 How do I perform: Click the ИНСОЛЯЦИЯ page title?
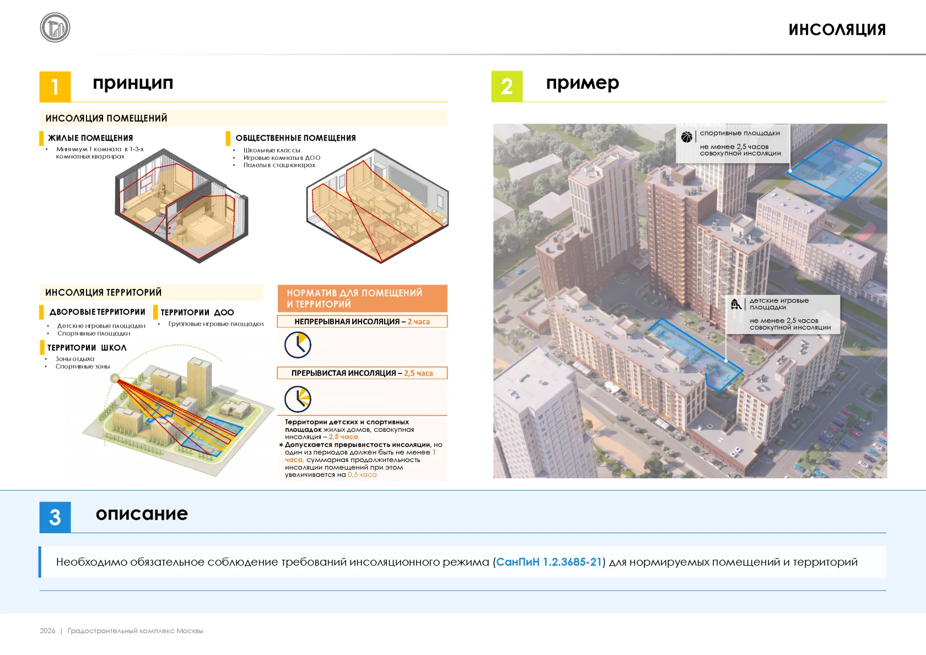pos(837,30)
